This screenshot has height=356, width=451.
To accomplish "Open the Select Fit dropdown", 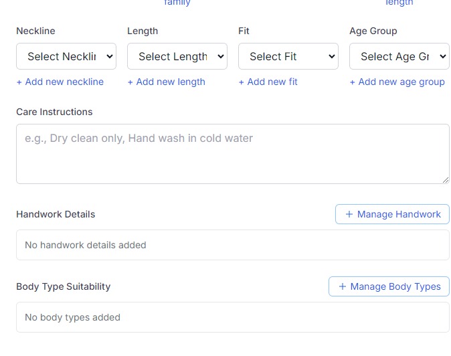I will 288,57.
